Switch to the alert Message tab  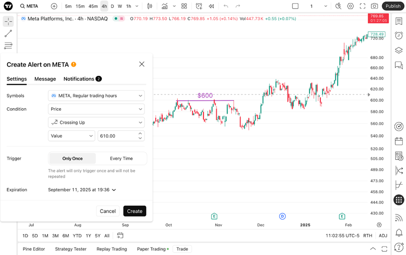point(45,79)
